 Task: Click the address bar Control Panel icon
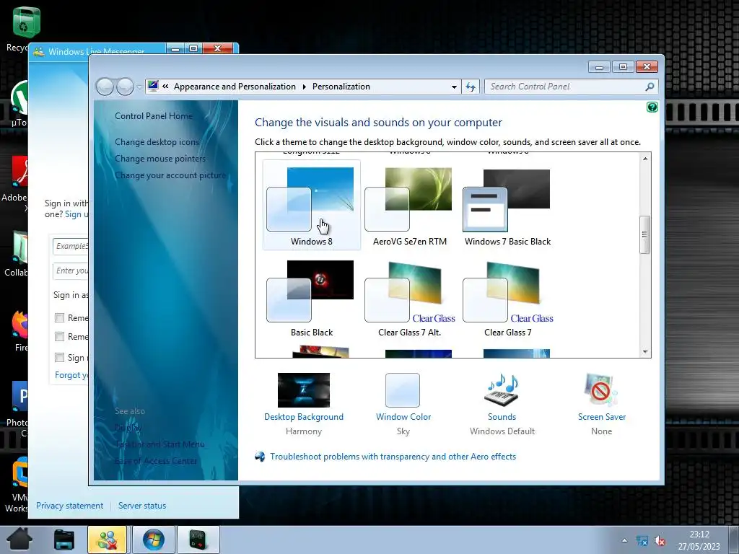pyautogui.click(x=153, y=86)
